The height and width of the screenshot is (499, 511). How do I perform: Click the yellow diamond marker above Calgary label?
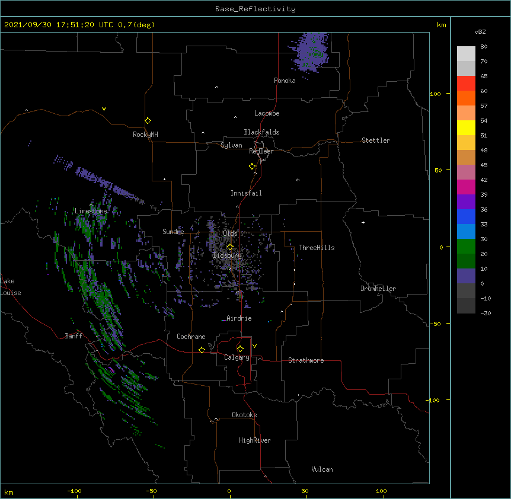[x=240, y=349]
